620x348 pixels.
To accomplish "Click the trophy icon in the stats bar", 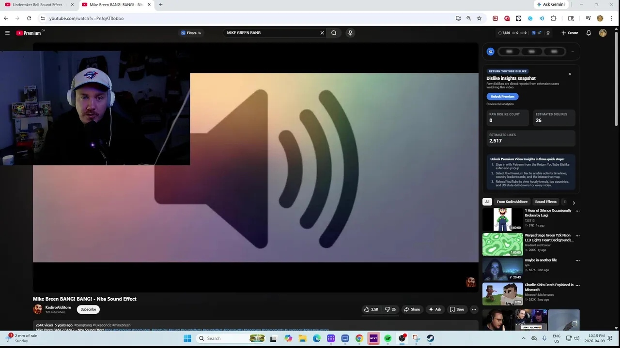I will point(548,33).
